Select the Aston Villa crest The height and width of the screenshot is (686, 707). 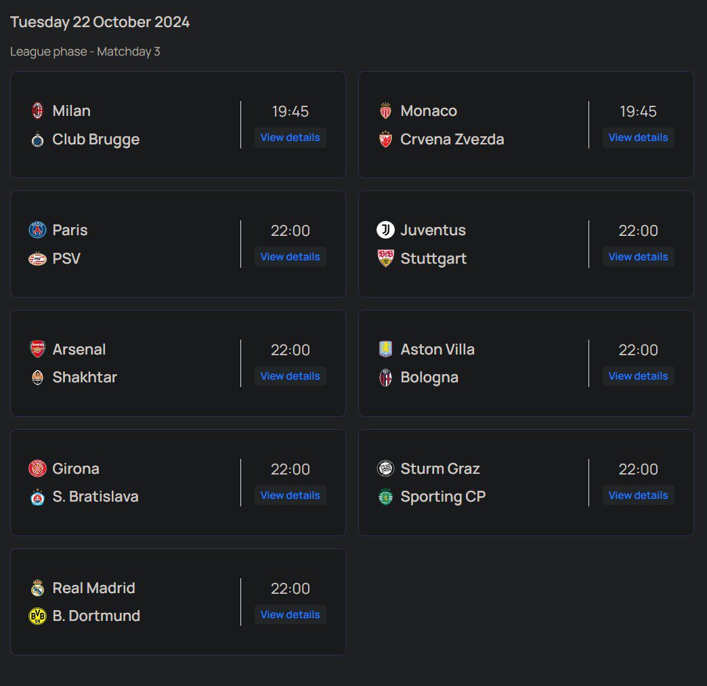(386, 349)
